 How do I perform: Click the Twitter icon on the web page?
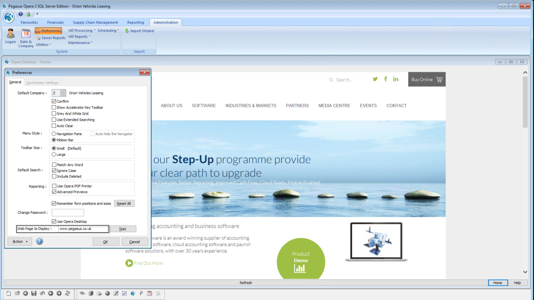[x=375, y=79]
